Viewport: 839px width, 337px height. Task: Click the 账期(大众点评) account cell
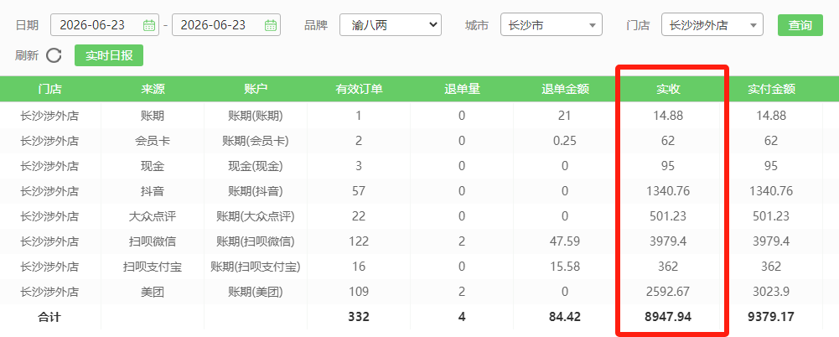pos(256,216)
